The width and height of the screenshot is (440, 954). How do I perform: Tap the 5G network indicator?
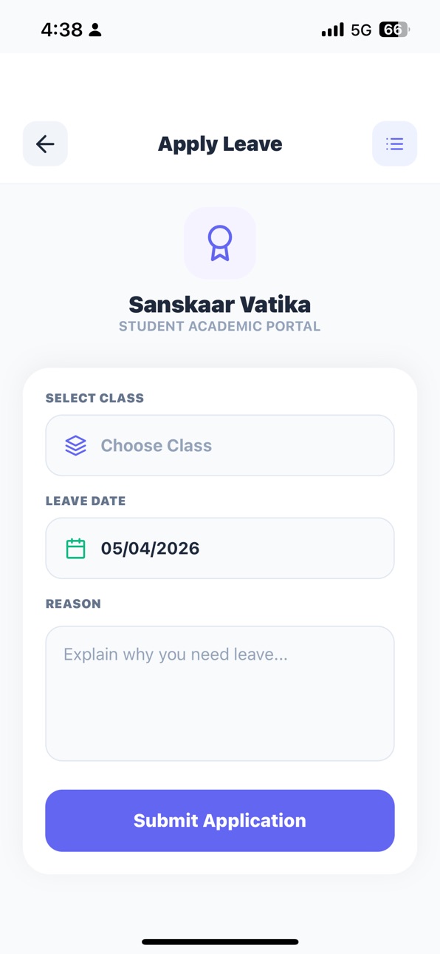pyautogui.click(x=361, y=30)
